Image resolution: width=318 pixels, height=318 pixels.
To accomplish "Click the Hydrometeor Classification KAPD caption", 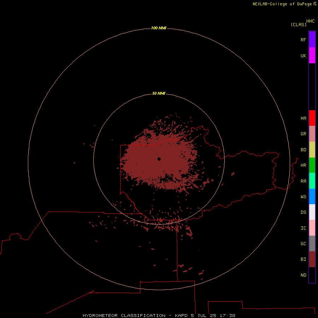I will click(159, 316).
